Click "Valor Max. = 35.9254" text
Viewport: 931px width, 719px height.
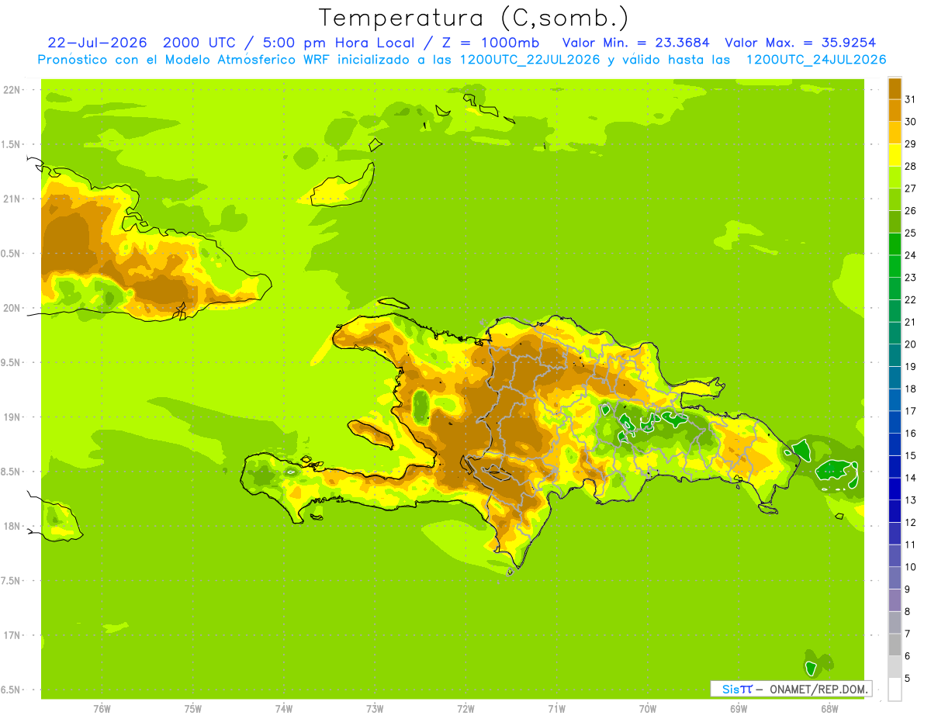(801, 43)
